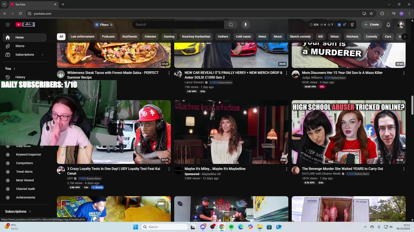Open Maybe It's Miley Maybelline video title
The height and width of the screenshot is (232, 414).
click(x=215, y=169)
